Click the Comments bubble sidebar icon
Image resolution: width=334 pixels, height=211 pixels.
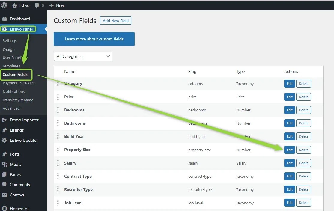coord(4,185)
